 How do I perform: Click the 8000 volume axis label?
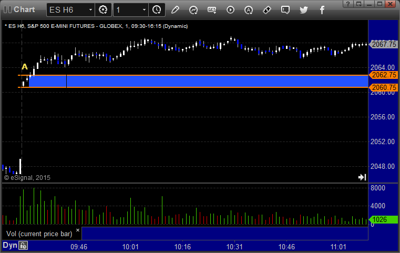tap(378, 188)
